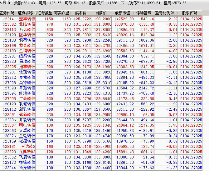Select the 易瑞转债 row name
The image size is (209, 171).
[x=27, y=62]
